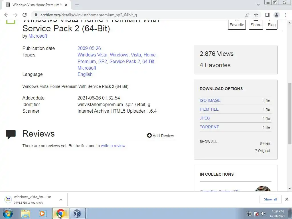Close the downloads bar

pos(287,199)
